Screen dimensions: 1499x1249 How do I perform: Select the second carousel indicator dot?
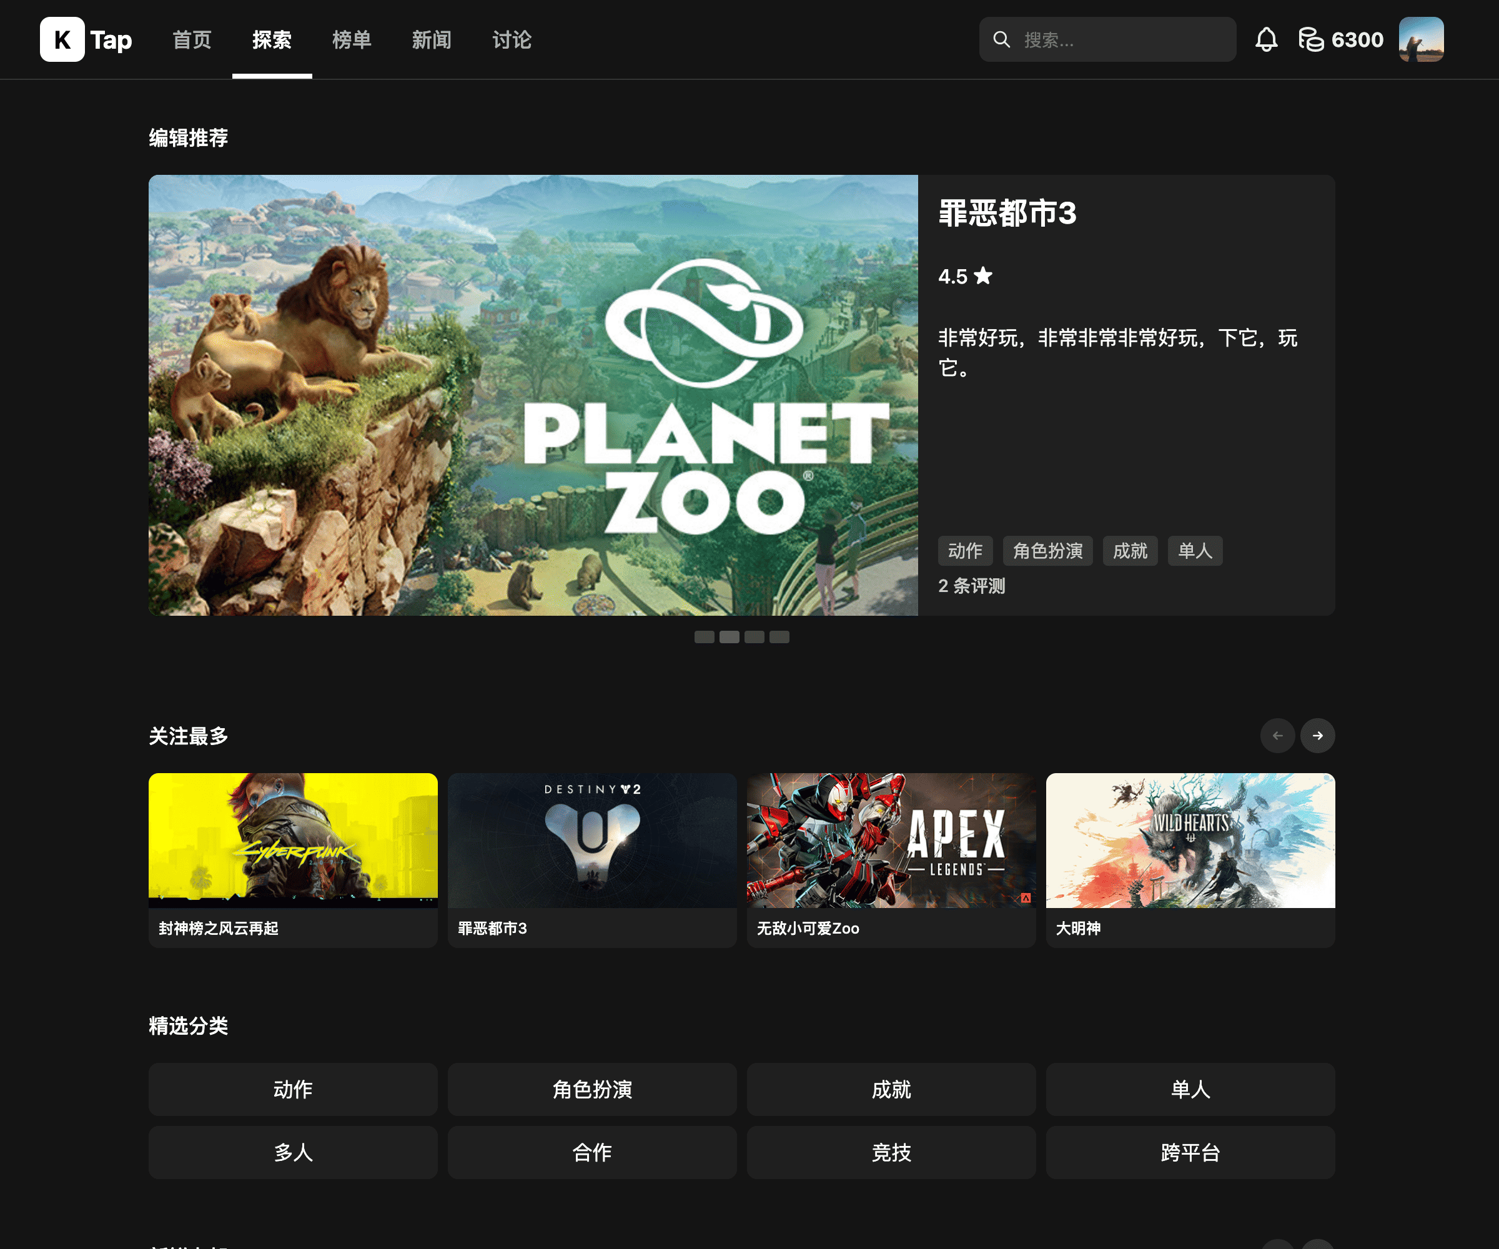[x=729, y=636]
